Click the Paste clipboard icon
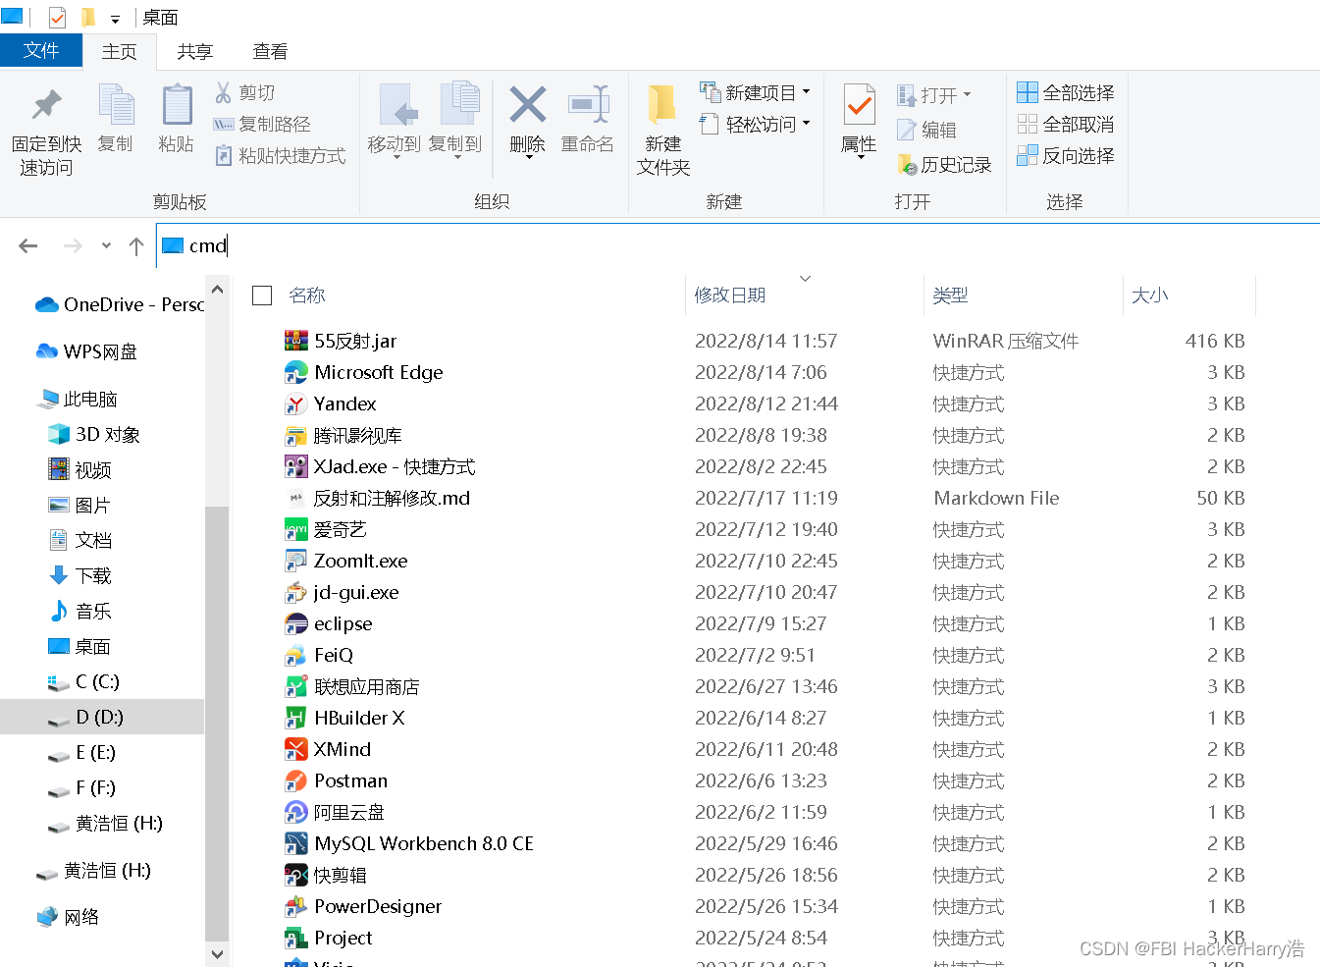The width and height of the screenshot is (1320, 968). coord(177,105)
